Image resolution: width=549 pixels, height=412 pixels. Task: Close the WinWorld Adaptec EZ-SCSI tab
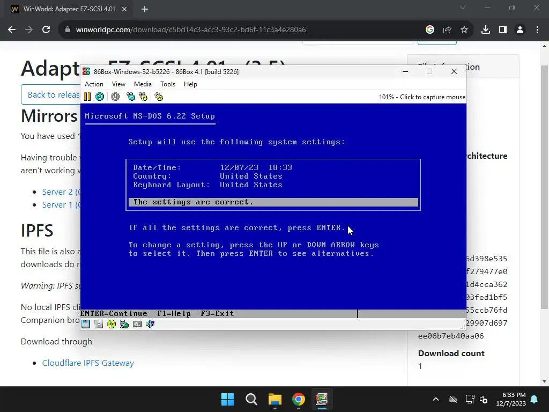click(124, 9)
